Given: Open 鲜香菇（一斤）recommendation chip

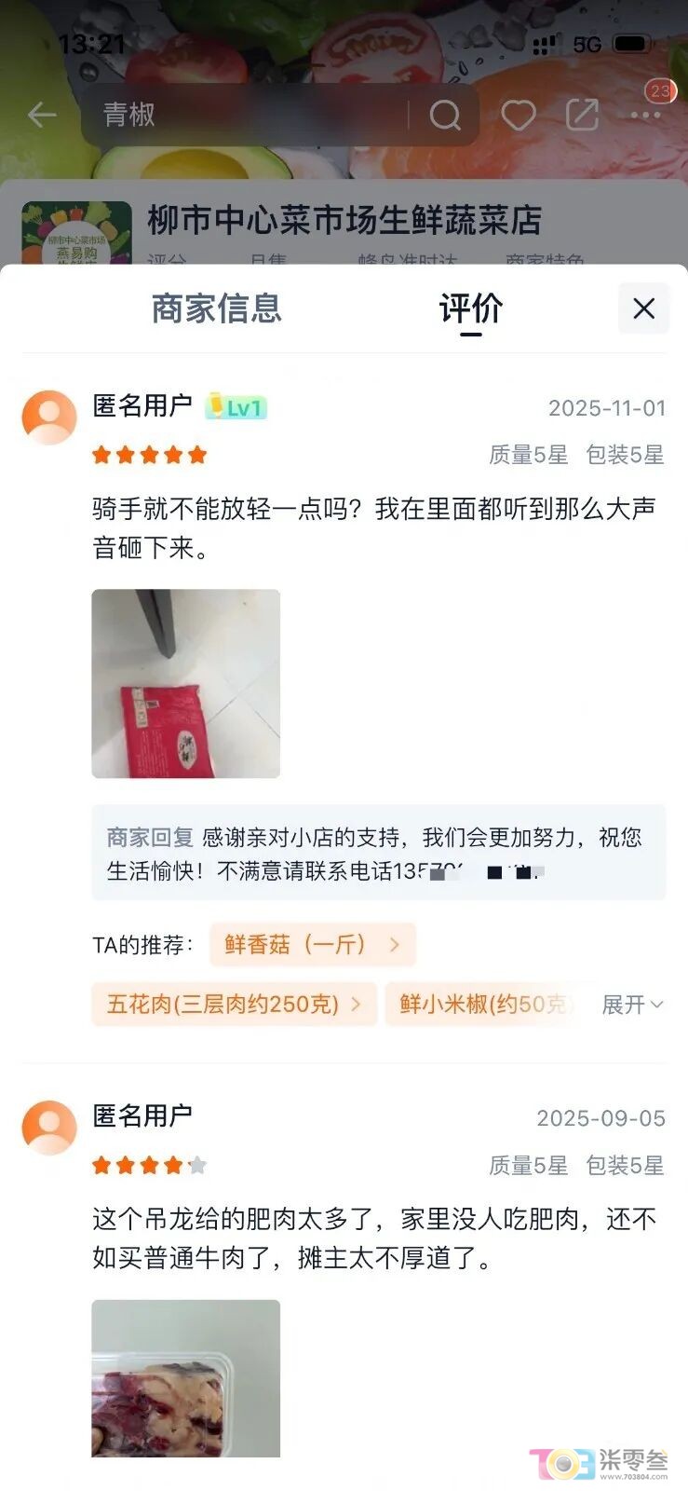Looking at the screenshot, I should tap(313, 945).
